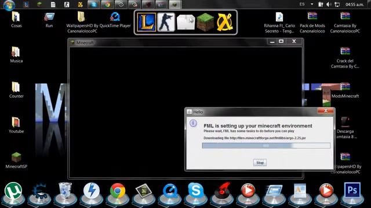The height and width of the screenshot is (208, 371).
Task: Click the League of Legends taskbar shortcut
Action: click(x=26, y=5)
